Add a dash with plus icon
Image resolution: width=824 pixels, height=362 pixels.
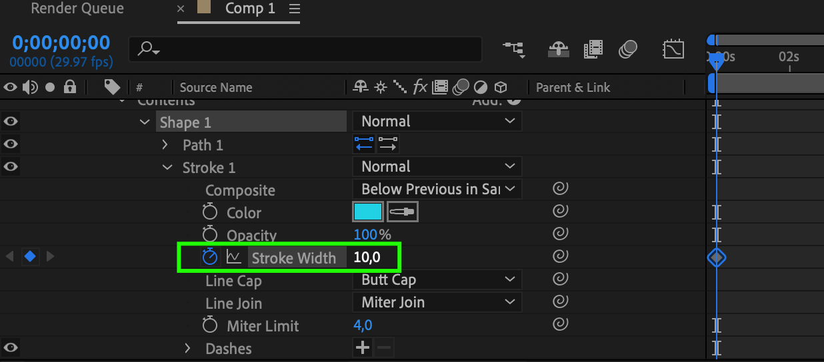click(362, 347)
